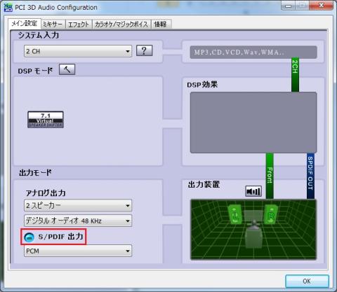This screenshot has height=292, width=337.
Task: Click the 出力装置 heading
Action: 204,184
